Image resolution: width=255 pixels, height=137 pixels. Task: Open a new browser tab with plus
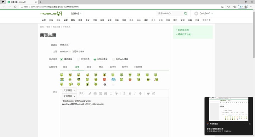[x=40, y=2]
